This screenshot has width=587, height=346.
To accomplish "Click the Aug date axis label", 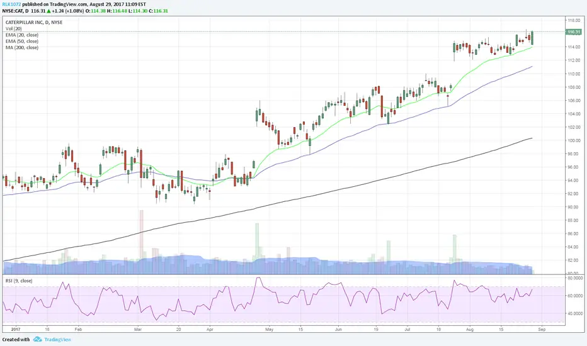I will [x=470, y=330].
